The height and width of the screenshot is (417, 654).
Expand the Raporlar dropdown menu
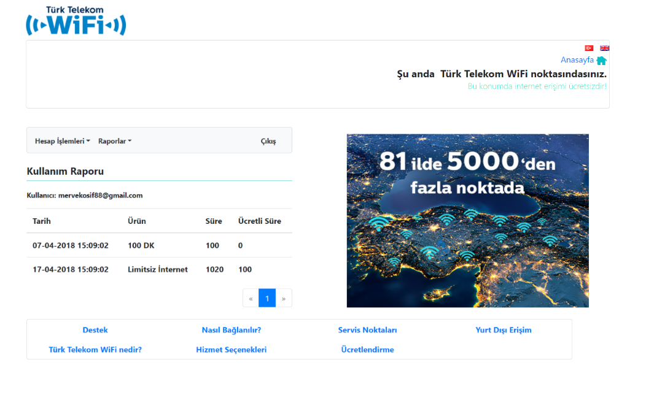coord(115,141)
